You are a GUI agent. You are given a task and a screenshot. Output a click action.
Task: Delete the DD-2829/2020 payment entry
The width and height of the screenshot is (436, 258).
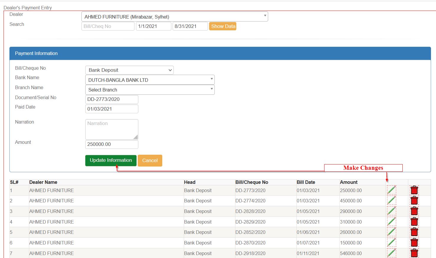point(414,222)
